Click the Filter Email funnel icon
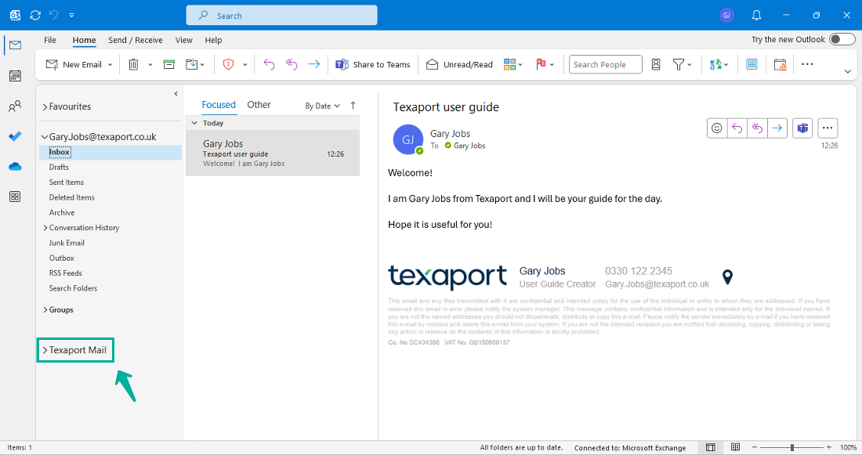862x455 pixels. point(680,64)
